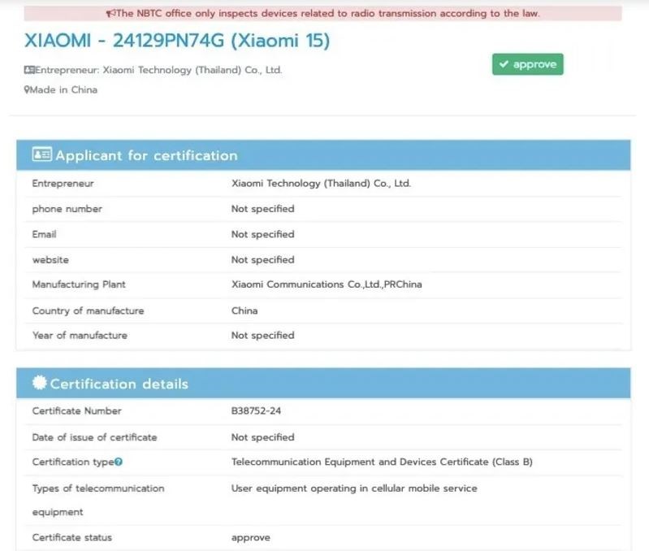
Task: Click the badge icon in Certification details header
Action: click(x=40, y=383)
